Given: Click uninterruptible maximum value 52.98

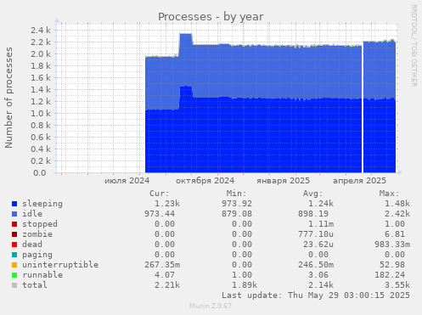Looking at the screenshot, I should click(x=392, y=265).
